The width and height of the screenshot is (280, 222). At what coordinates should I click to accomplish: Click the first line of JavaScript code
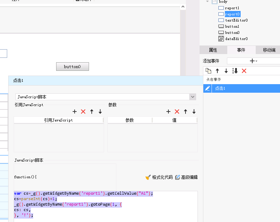[x=84, y=194]
